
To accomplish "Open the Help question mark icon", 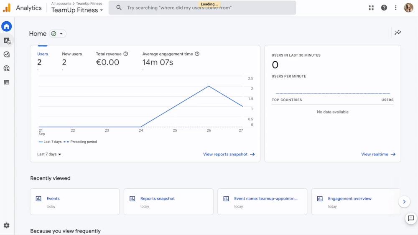I will [384, 8].
